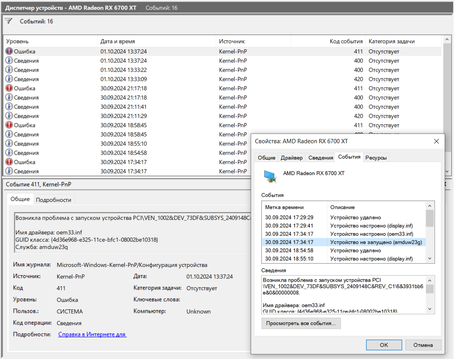Click info icon of 01.10.2024 13:33:22 row
Viewport: 454px width, 359px height.
9,69
